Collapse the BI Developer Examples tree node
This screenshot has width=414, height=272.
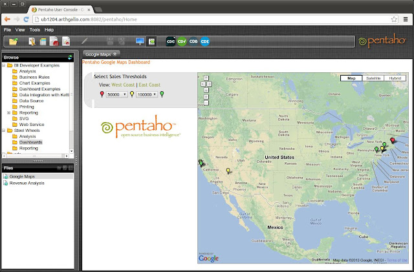[4, 65]
